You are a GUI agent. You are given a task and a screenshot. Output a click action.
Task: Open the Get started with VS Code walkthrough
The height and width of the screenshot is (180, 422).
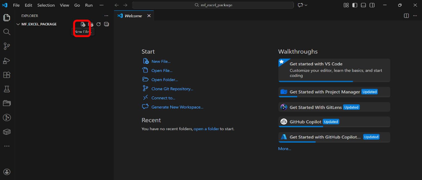pyautogui.click(x=334, y=70)
